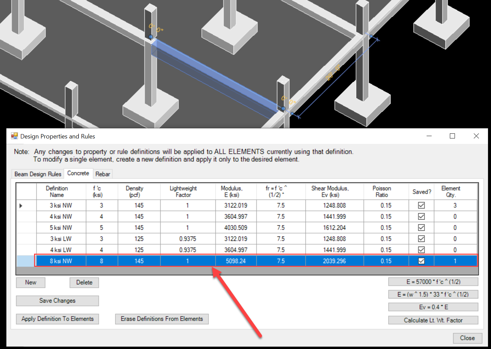Select the Concrete tab
This screenshot has width=491, height=349.
[78, 173]
